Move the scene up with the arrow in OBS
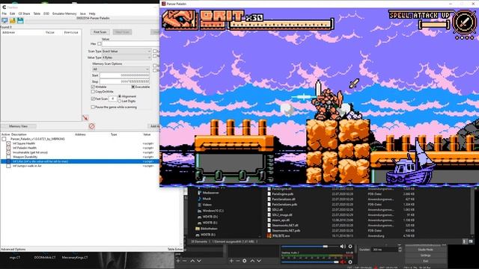The height and width of the screenshot is (269, 479). pyautogui.click(x=192, y=261)
